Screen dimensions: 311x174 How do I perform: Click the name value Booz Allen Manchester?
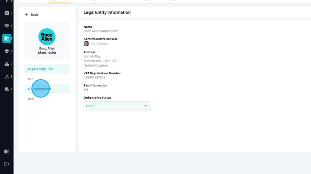tap(101, 31)
